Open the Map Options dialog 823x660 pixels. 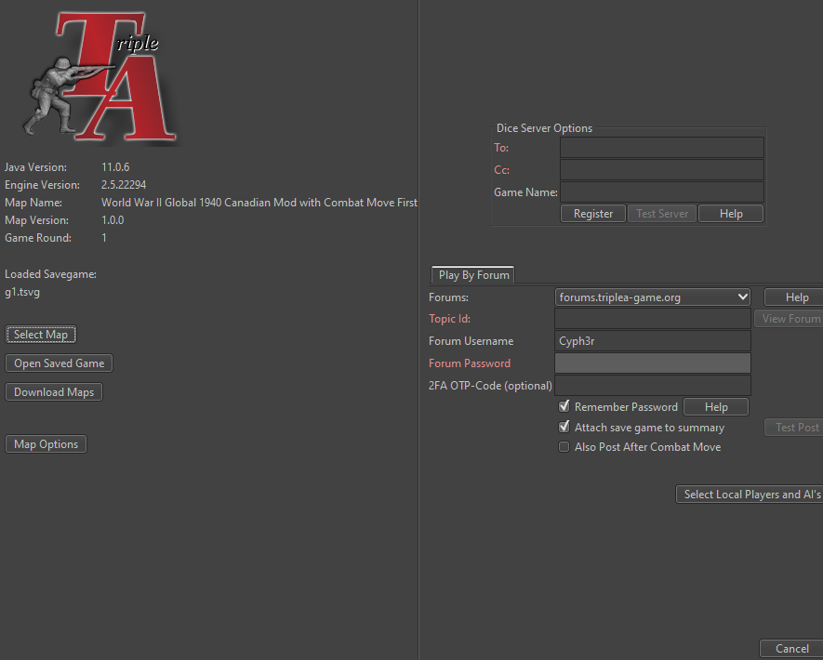pyautogui.click(x=46, y=444)
